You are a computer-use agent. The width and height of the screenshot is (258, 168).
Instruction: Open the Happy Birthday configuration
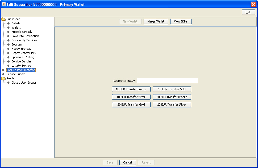pos(21,49)
